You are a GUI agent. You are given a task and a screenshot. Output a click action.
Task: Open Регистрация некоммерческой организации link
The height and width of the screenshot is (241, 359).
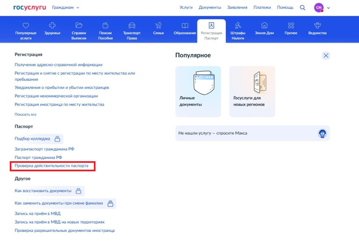pos(56,96)
